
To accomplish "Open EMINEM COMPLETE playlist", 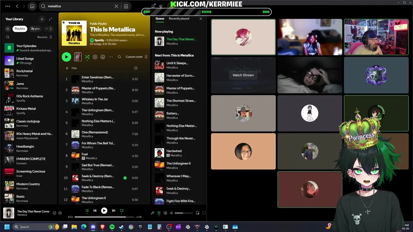I will tap(29, 161).
